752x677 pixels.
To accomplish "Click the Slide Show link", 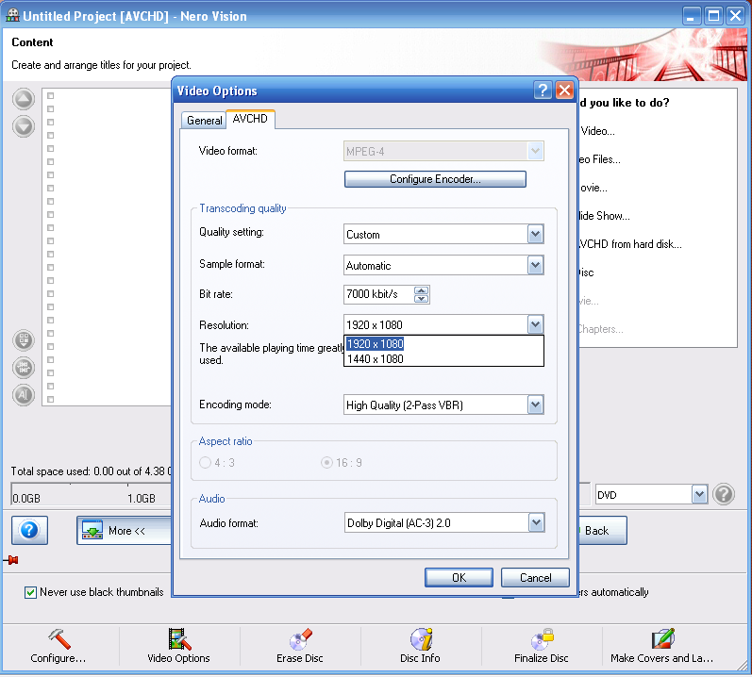I will pyautogui.click(x=604, y=216).
